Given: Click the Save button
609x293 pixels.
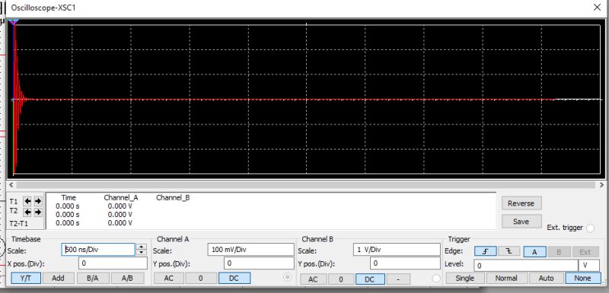Looking at the screenshot, I should pos(521,222).
